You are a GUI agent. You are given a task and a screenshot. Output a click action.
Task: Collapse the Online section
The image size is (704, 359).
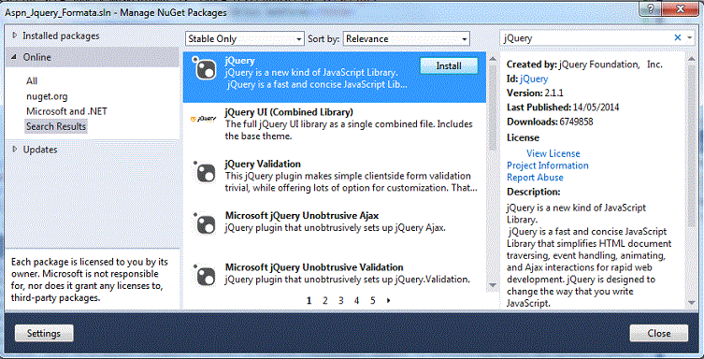14,57
